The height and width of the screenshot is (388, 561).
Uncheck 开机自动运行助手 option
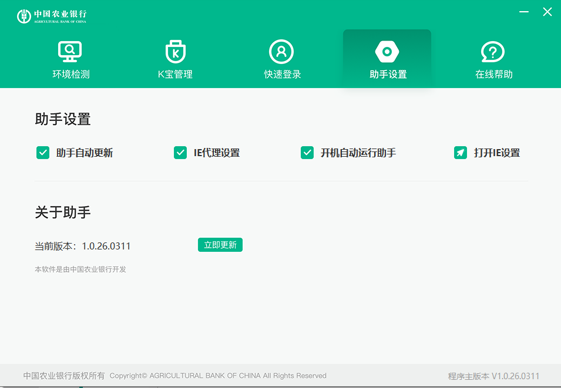click(307, 153)
